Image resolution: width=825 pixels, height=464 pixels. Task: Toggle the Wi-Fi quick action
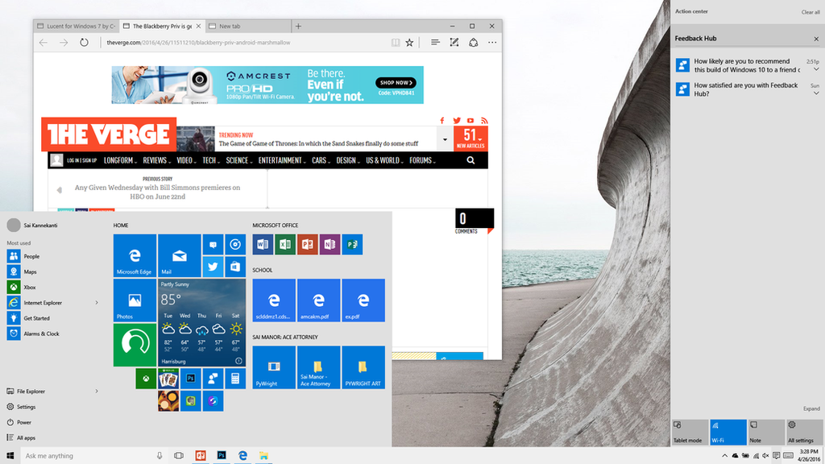pos(728,432)
